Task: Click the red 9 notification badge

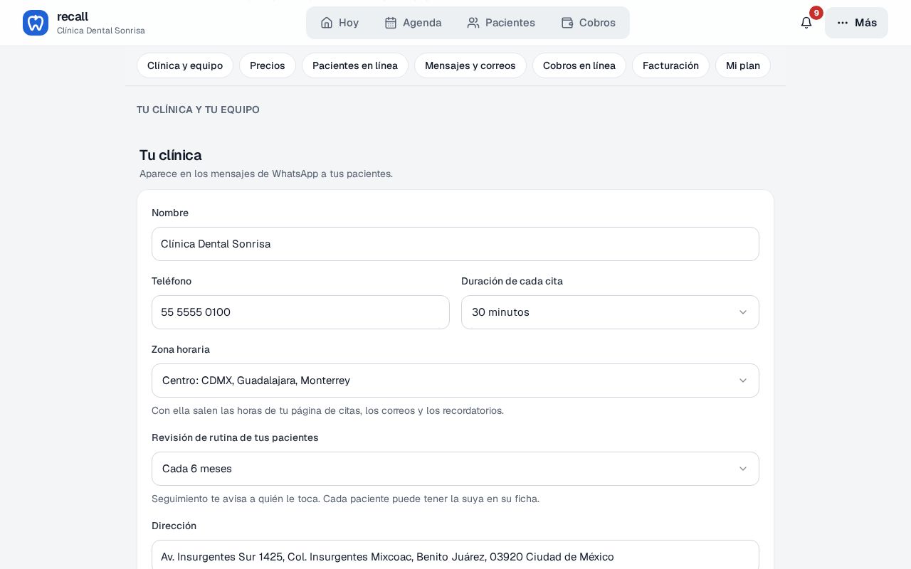Action: point(816,13)
